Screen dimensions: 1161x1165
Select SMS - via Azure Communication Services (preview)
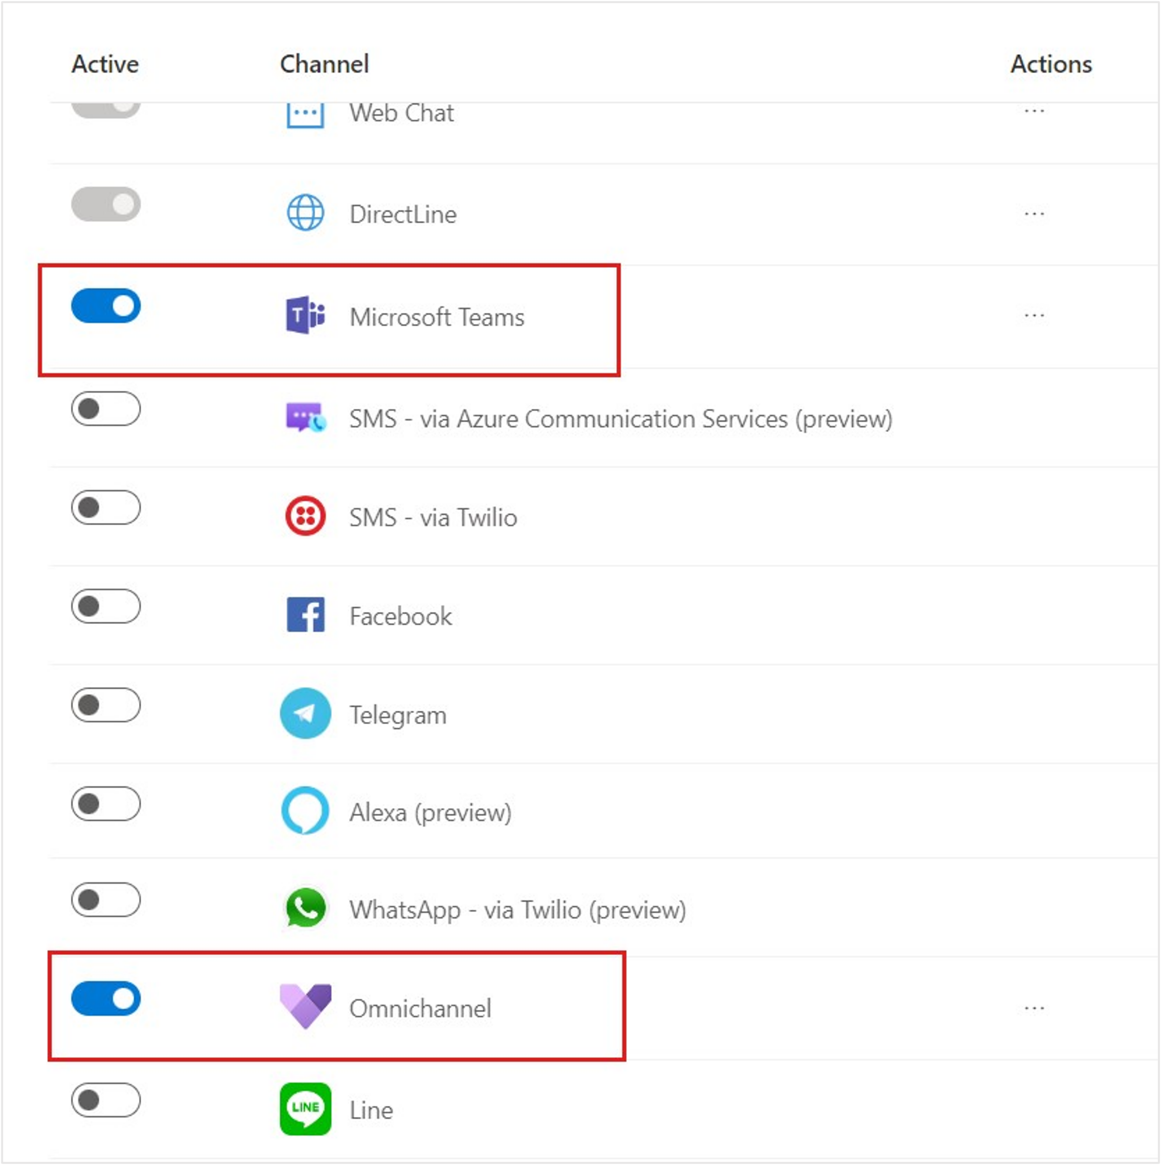coord(621,419)
